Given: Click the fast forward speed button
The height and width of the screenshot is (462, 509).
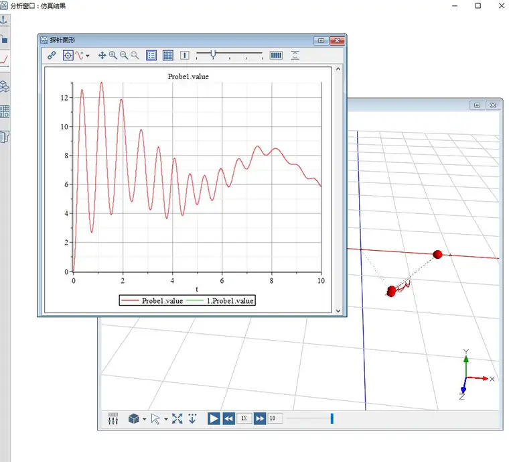Looking at the screenshot, I should pyautogui.click(x=260, y=418).
